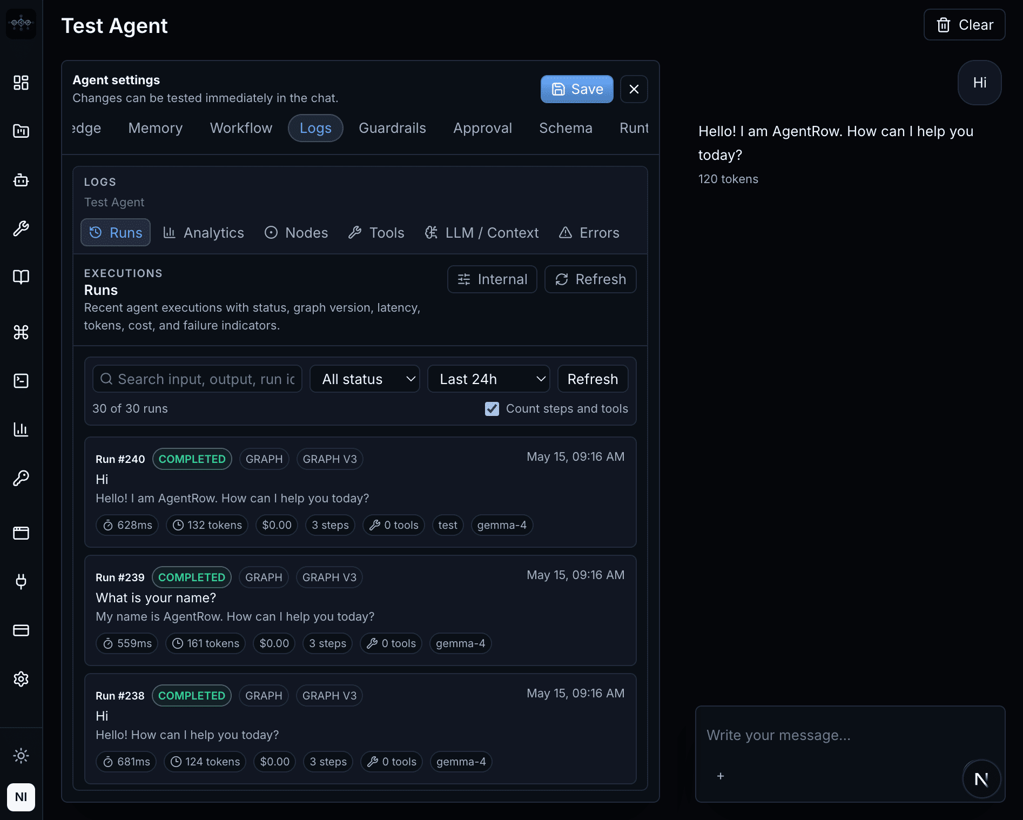
Task: Toggle the light/dark theme sun icon
Action: [x=21, y=756]
